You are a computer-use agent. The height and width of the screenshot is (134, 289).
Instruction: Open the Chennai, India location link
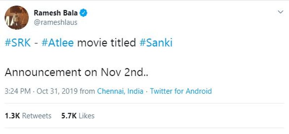(x=120, y=91)
